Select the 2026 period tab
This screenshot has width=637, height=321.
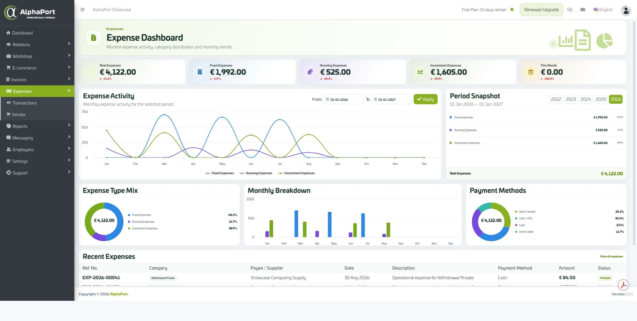click(616, 99)
